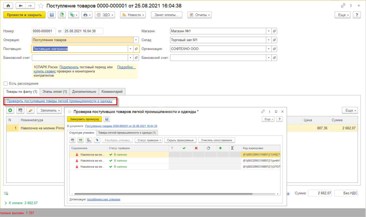Toggle the Есть расхождения checkbox
Screen dimensions: 366x217
(x=5, y=84)
